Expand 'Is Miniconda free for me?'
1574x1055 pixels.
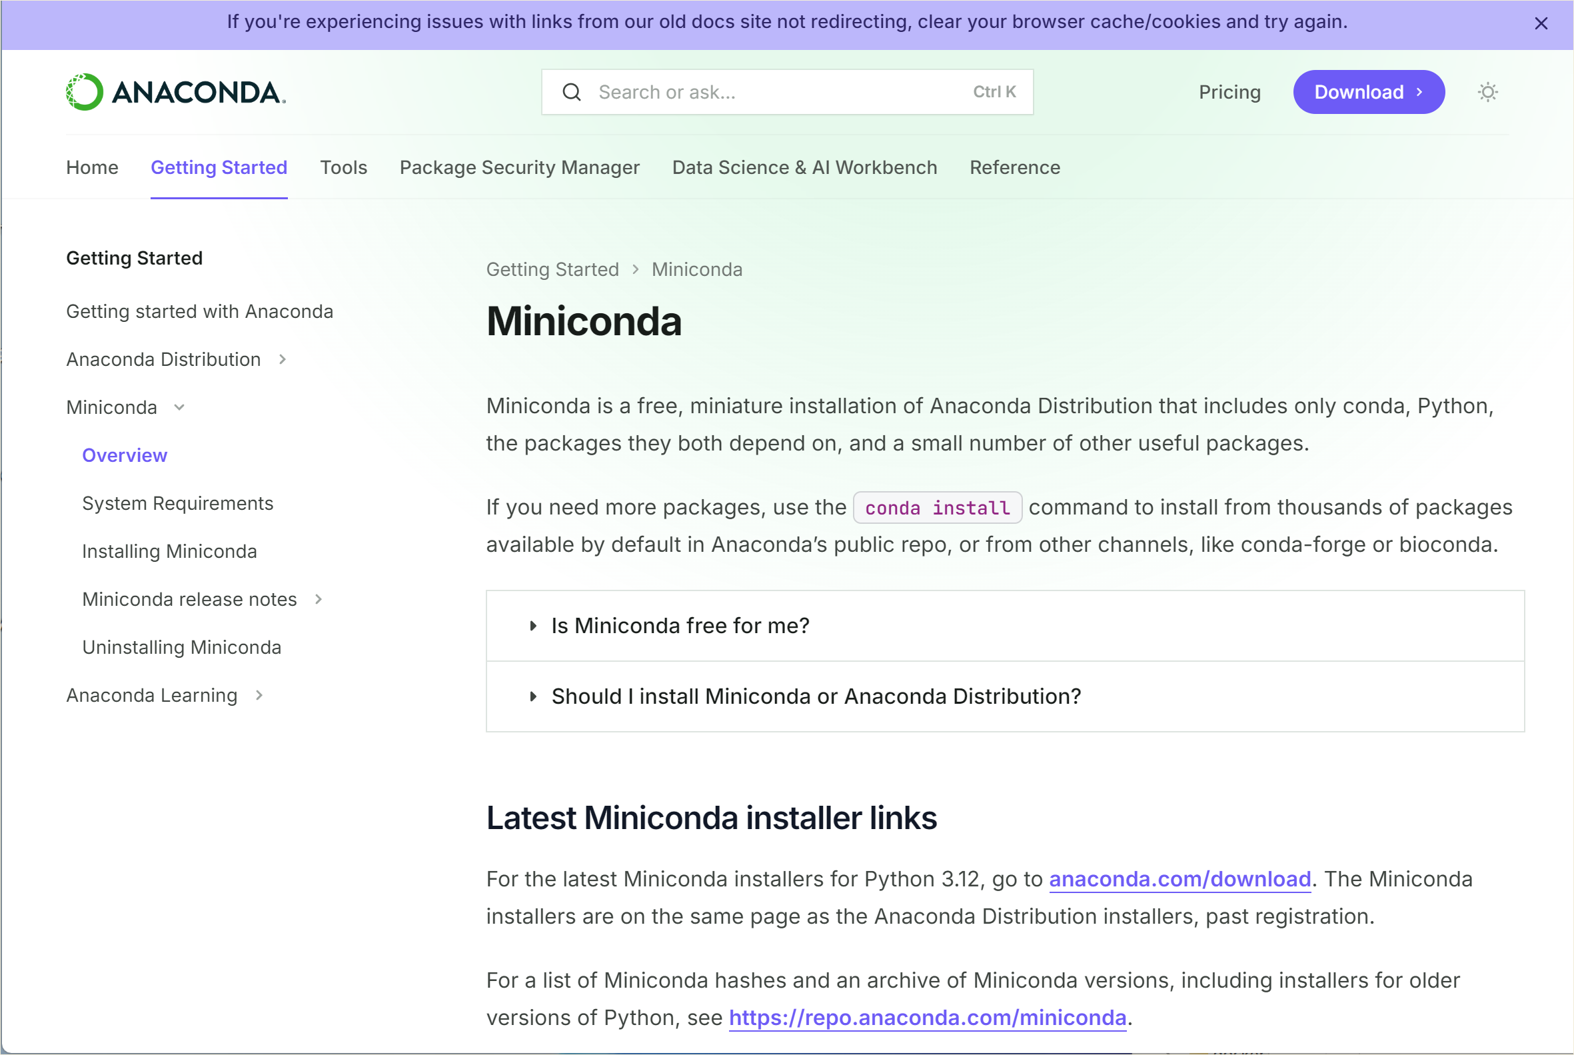click(x=1005, y=626)
